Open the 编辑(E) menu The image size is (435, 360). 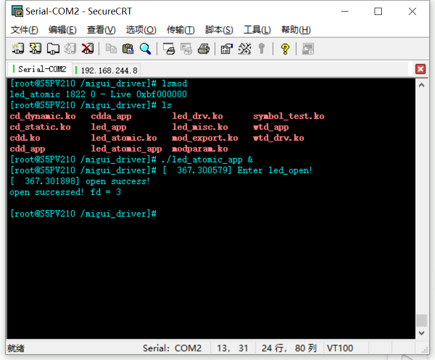pos(62,29)
